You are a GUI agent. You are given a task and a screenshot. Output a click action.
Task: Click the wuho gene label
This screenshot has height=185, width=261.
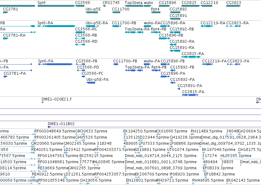click(x=148, y=3)
